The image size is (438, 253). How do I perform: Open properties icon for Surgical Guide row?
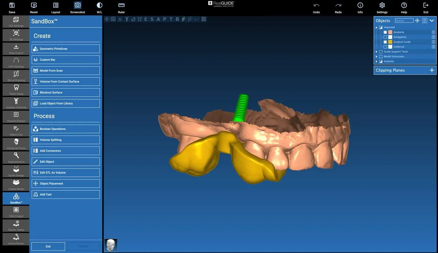tap(433, 42)
